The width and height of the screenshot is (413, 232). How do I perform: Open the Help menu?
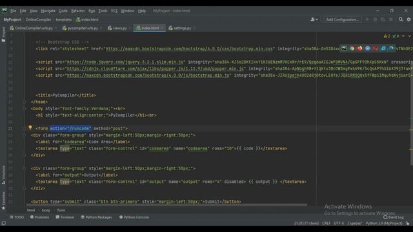(x=142, y=11)
